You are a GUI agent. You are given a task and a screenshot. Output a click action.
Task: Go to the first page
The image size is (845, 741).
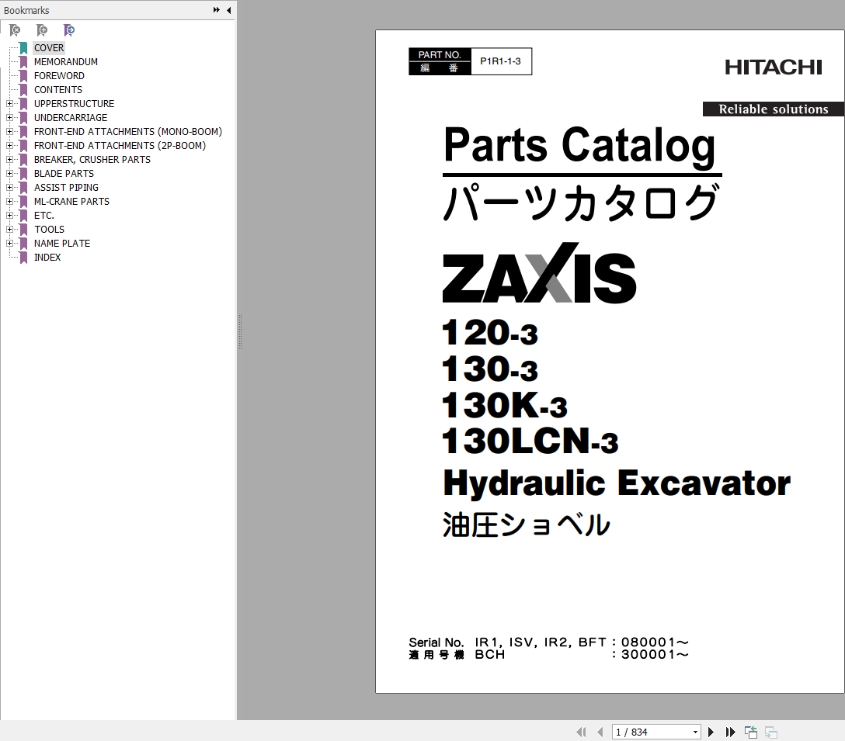(x=581, y=732)
